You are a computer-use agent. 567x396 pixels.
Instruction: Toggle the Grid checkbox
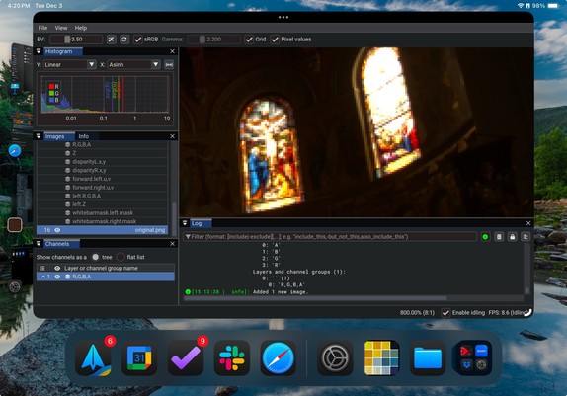(249, 40)
